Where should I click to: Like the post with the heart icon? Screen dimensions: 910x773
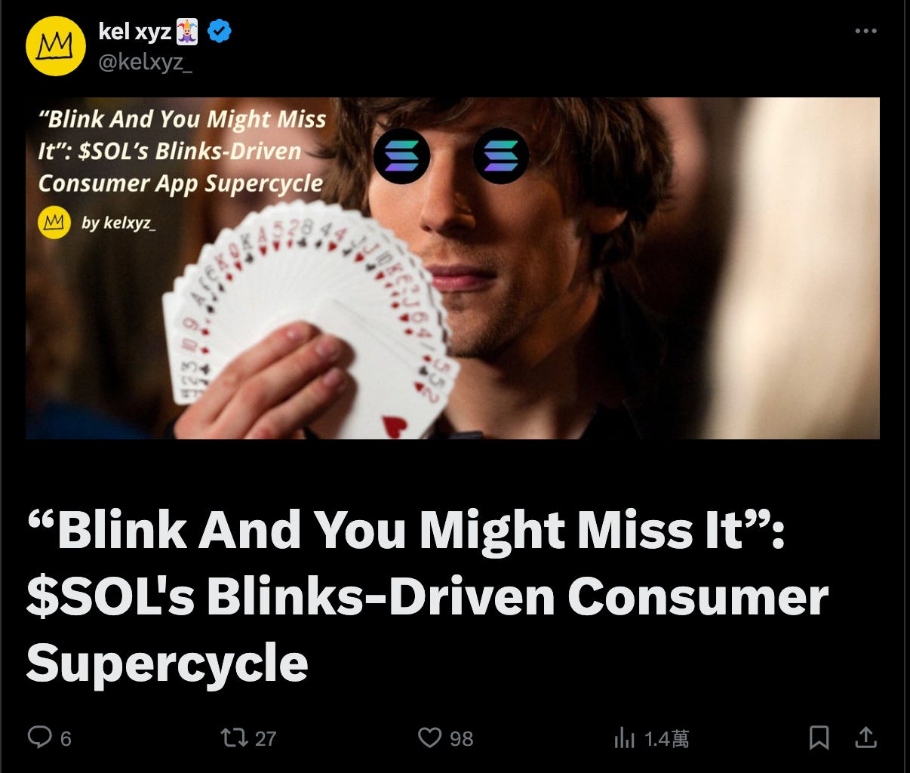coord(429,737)
